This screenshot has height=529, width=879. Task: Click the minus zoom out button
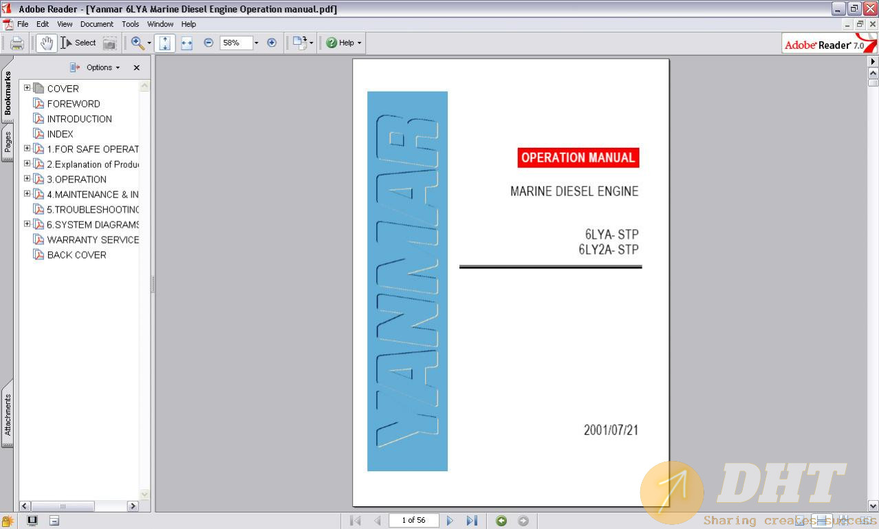[208, 43]
